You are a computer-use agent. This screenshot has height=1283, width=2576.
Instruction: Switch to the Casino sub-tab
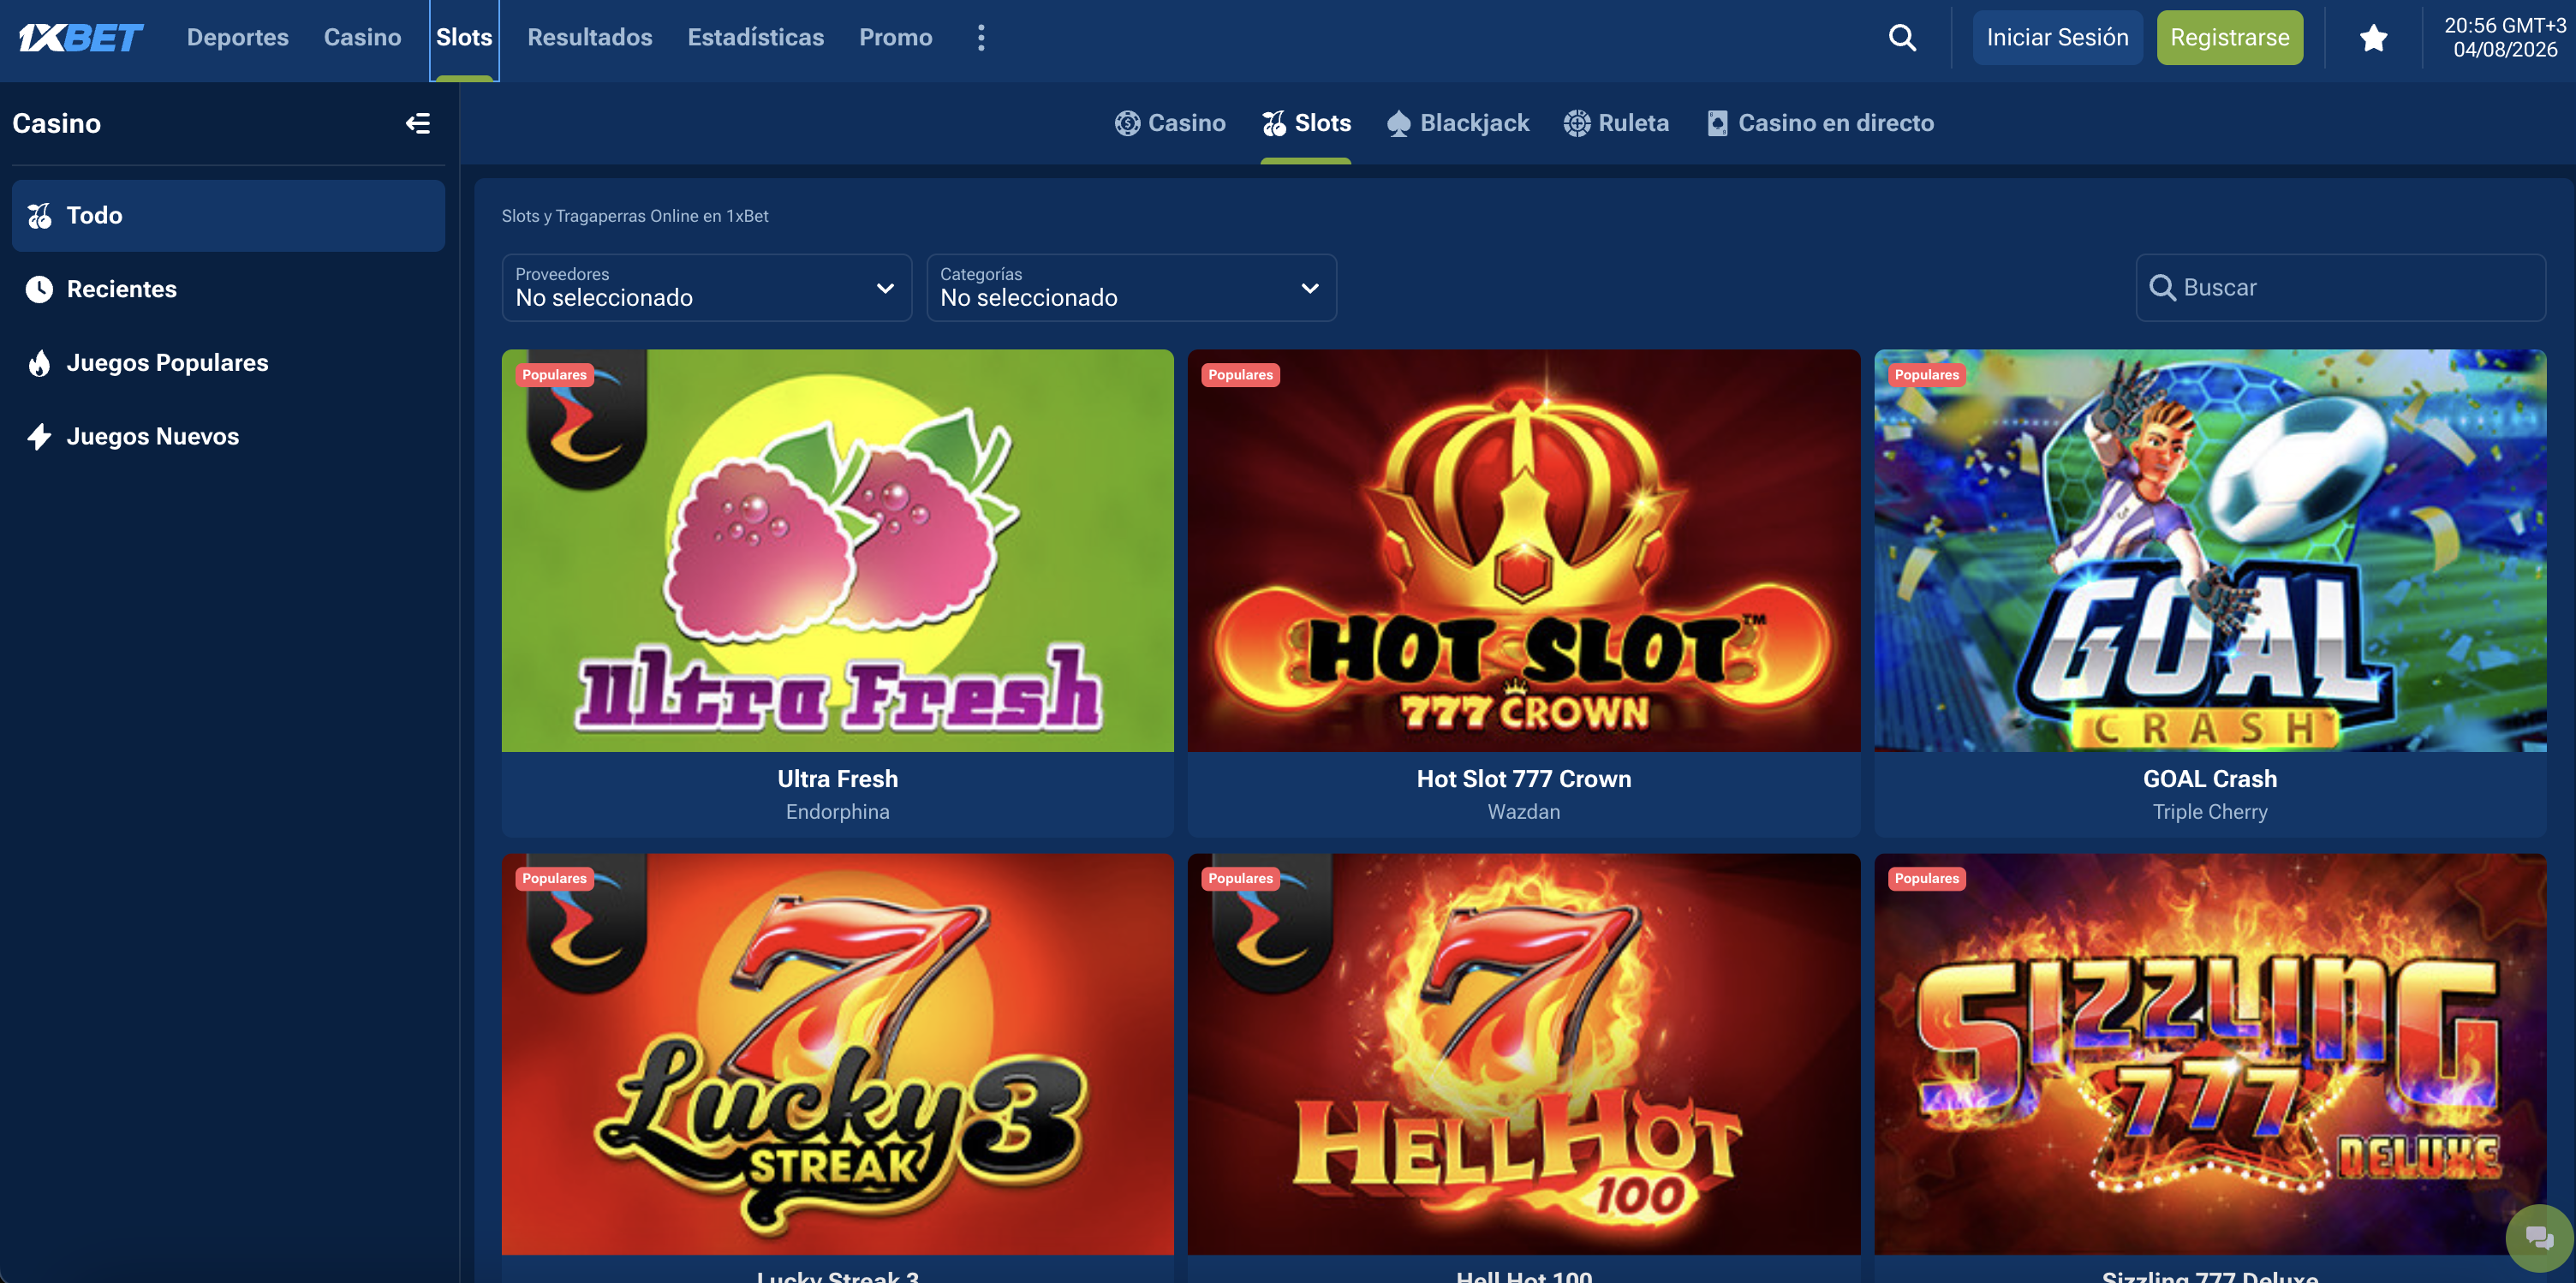(x=1170, y=123)
